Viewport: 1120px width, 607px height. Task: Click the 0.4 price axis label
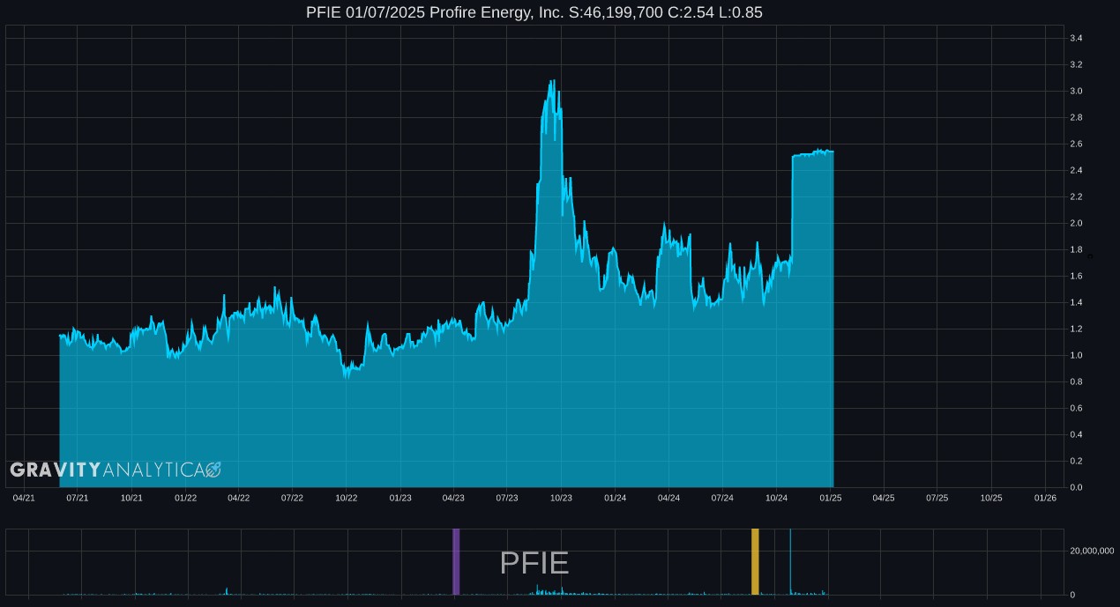click(x=1076, y=434)
